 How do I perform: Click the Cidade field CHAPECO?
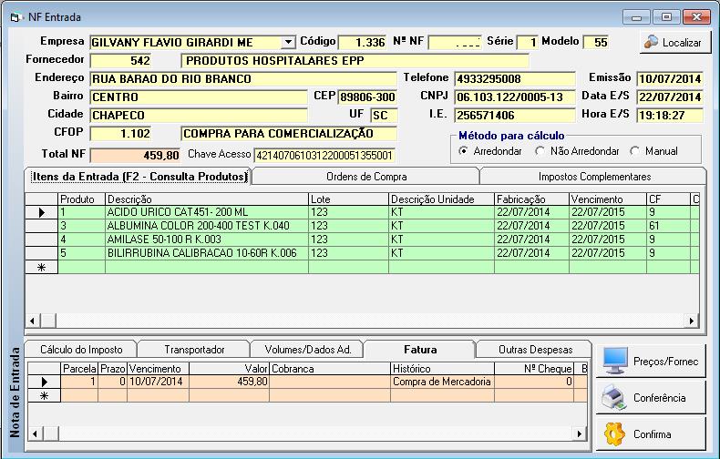(199, 116)
